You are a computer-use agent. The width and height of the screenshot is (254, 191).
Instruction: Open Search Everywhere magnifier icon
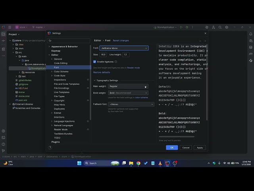[x=220, y=27]
